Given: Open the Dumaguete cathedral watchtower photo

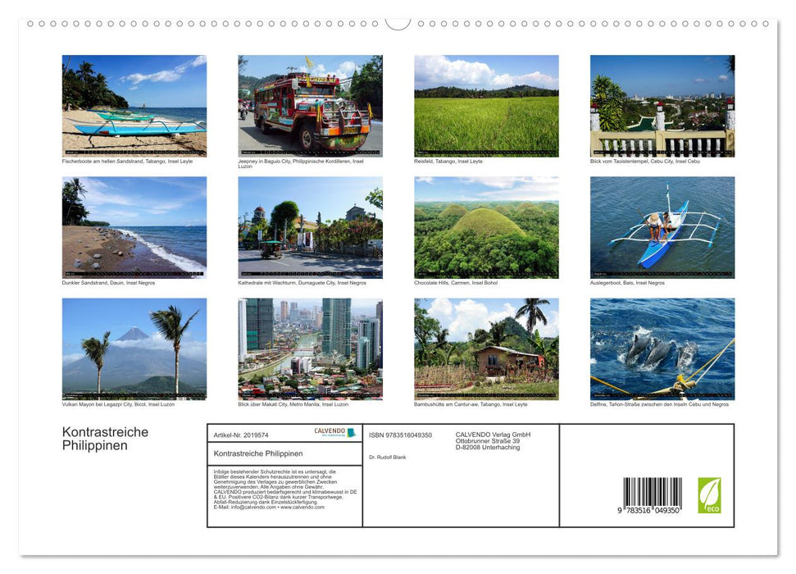Looking at the screenshot, I should [311, 226].
